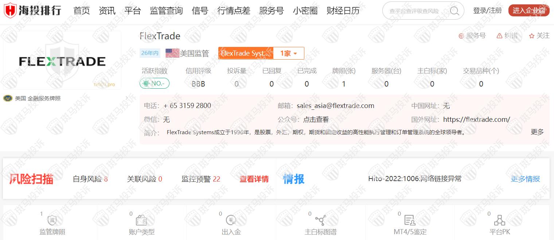Open the 平台PK comparison icon

pyautogui.click(x=499, y=220)
